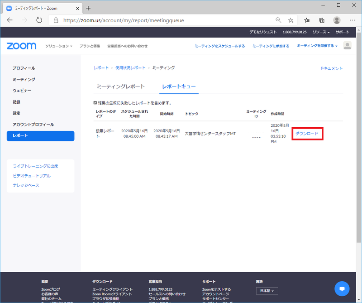This screenshot has height=303, width=362.
Task: Click ミーティングをスケジュールする link
Action: tap(219, 46)
